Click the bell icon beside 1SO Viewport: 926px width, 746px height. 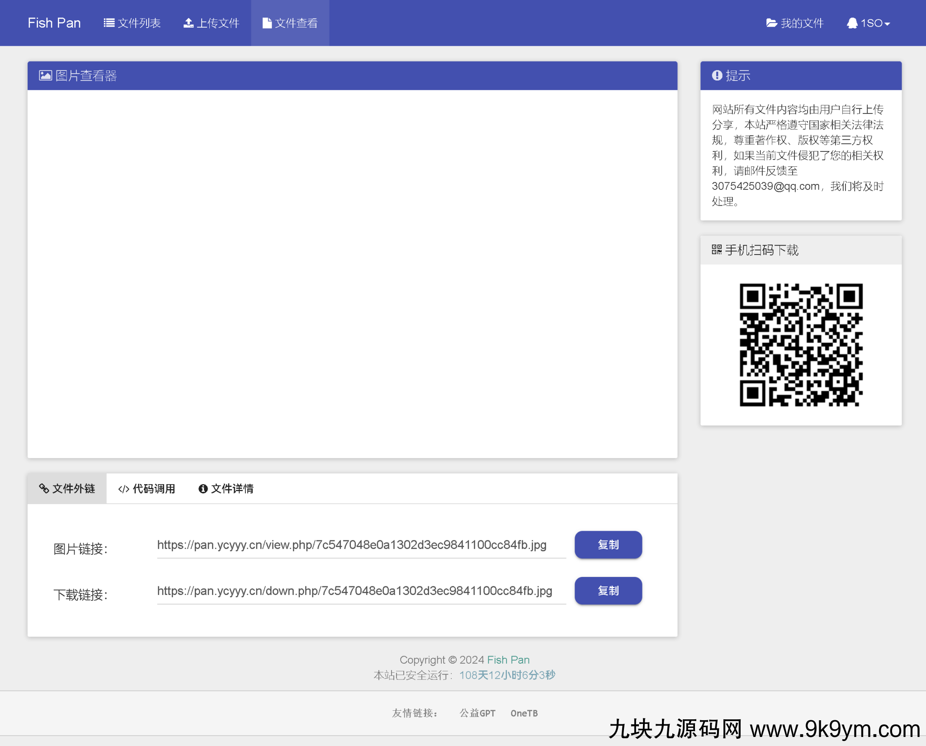852,23
